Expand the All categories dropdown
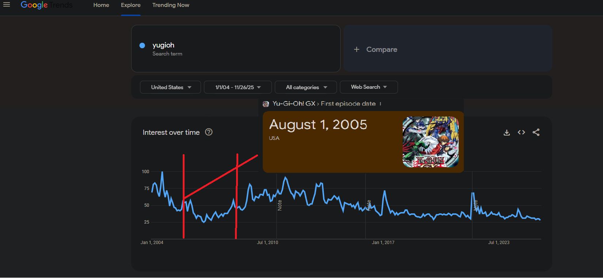603x278 pixels. [x=306, y=87]
